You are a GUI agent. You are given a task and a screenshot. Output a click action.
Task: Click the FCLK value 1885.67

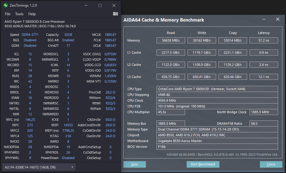110,40
